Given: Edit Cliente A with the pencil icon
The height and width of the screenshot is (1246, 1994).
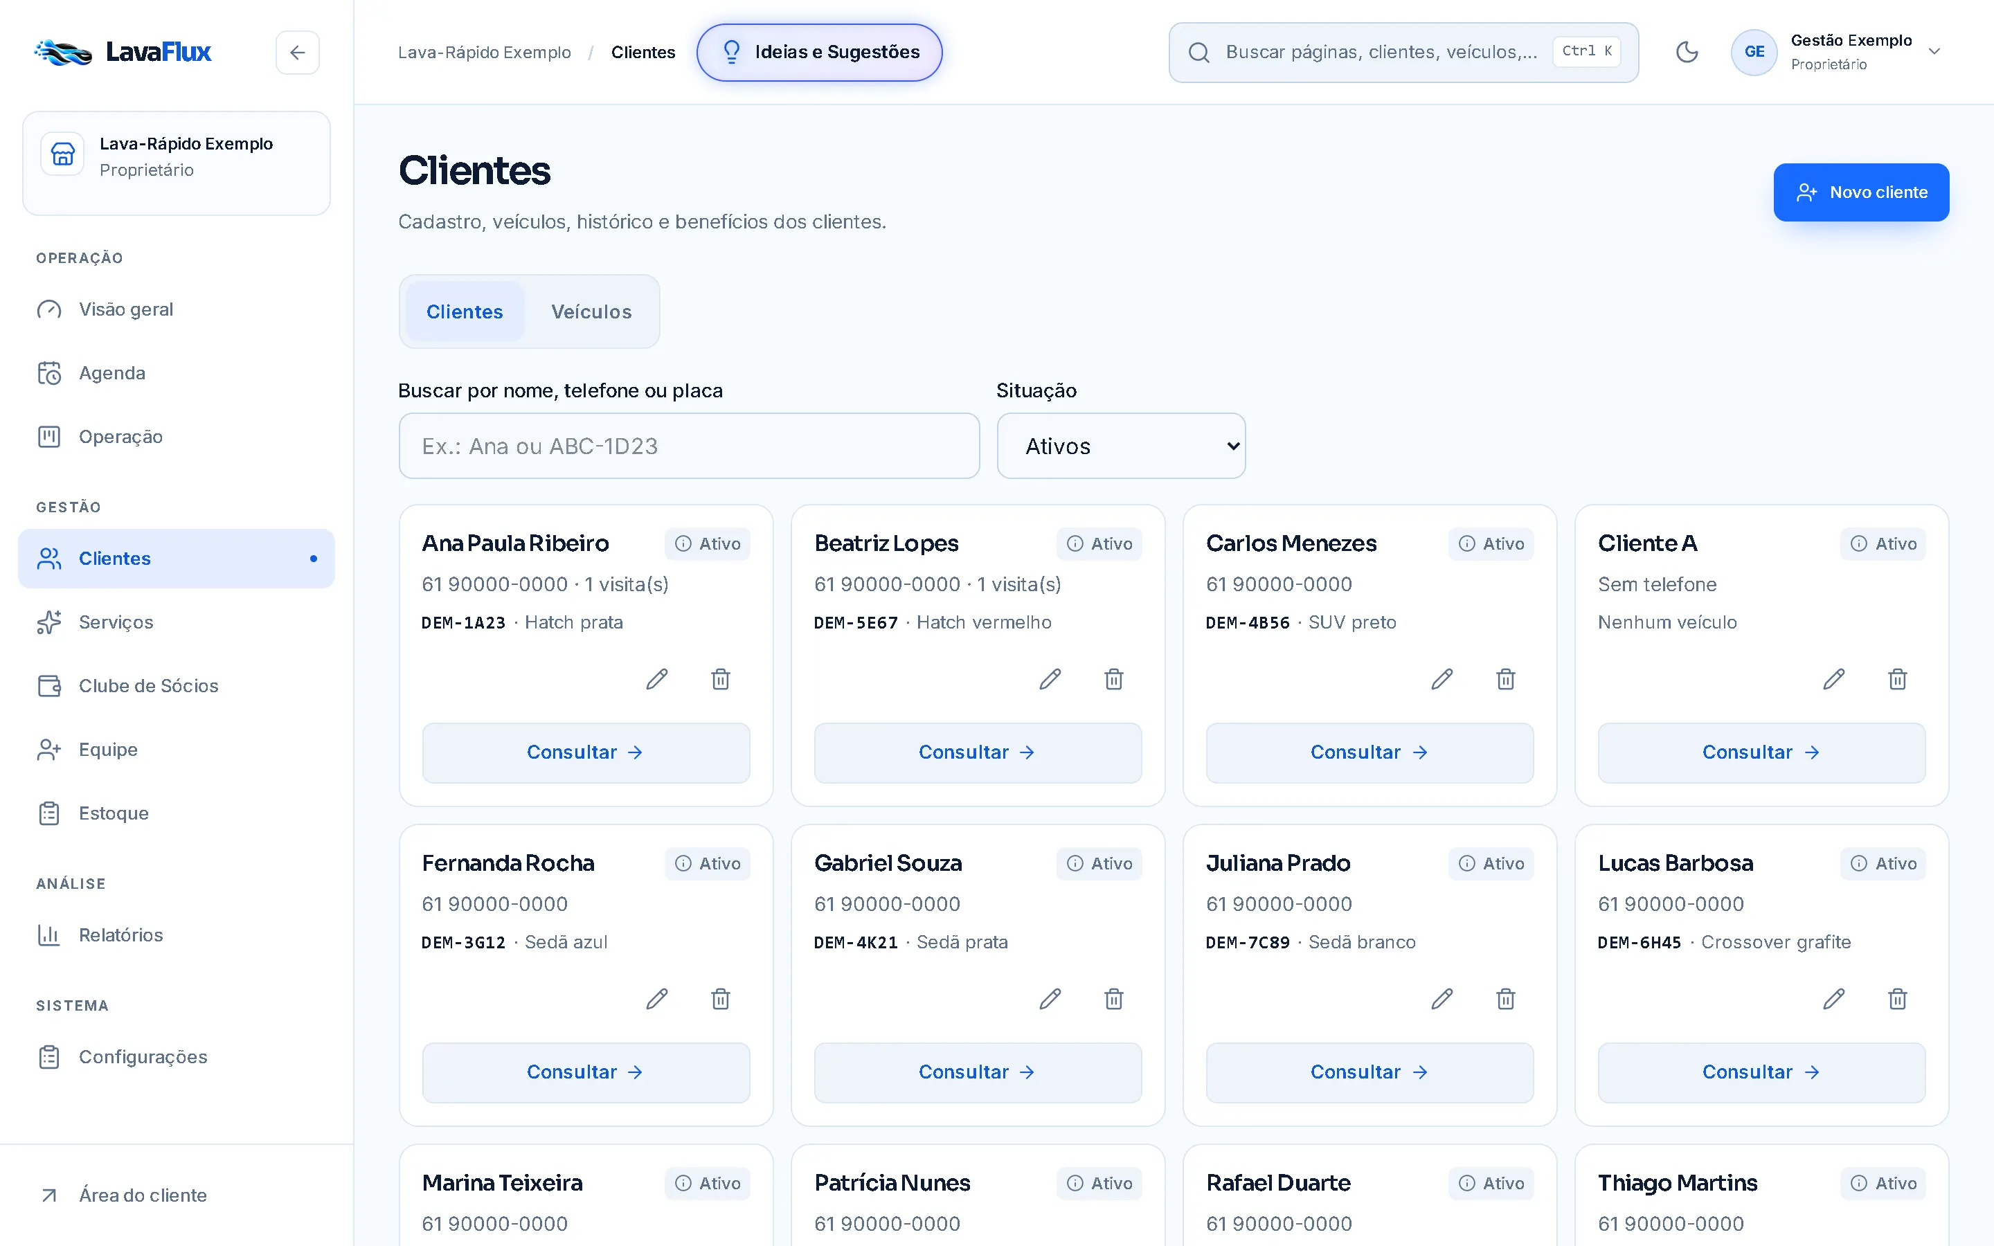Looking at the screenshot, I should 1833,679.
